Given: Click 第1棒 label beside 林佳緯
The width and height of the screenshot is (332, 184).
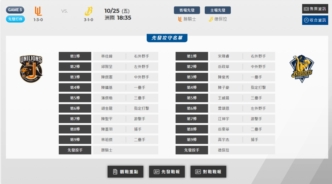Looking at the screenshot, I should tap(75, 56).
